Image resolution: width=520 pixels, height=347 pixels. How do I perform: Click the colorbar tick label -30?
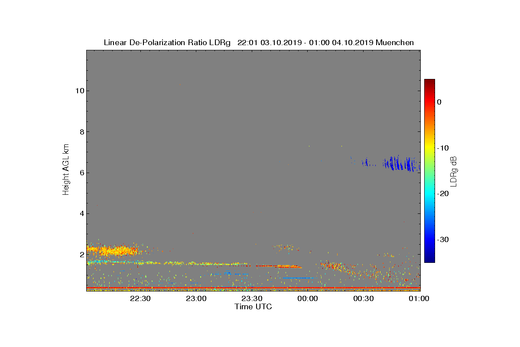(443, 240)
